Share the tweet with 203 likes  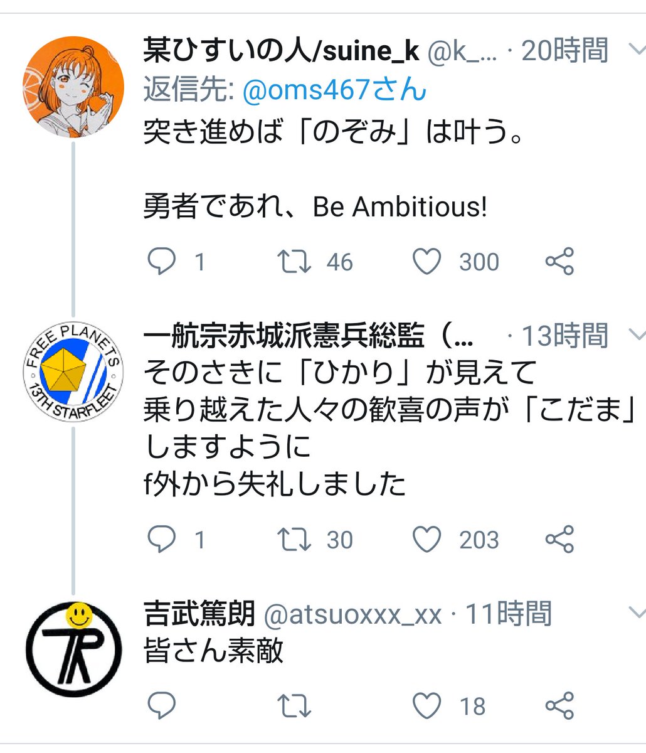pos(559,540)
